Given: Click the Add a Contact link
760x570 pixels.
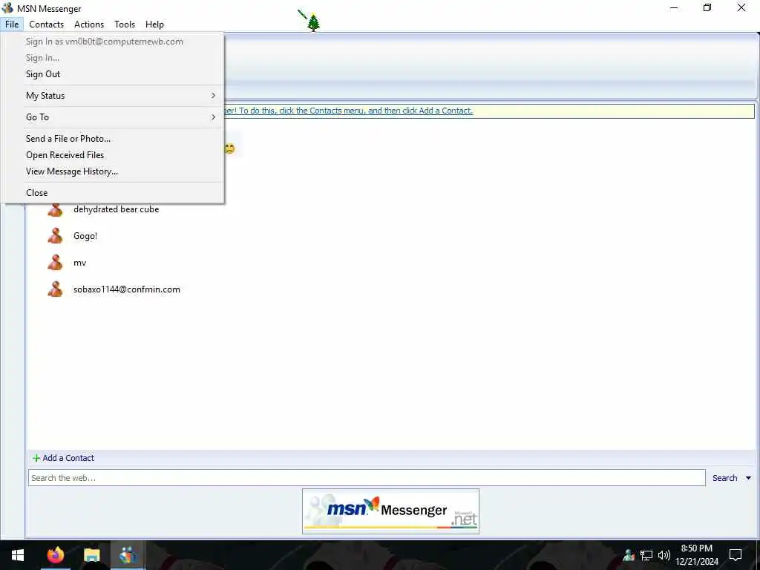Looking at the screenshot, I should click(x=68, y=458).
